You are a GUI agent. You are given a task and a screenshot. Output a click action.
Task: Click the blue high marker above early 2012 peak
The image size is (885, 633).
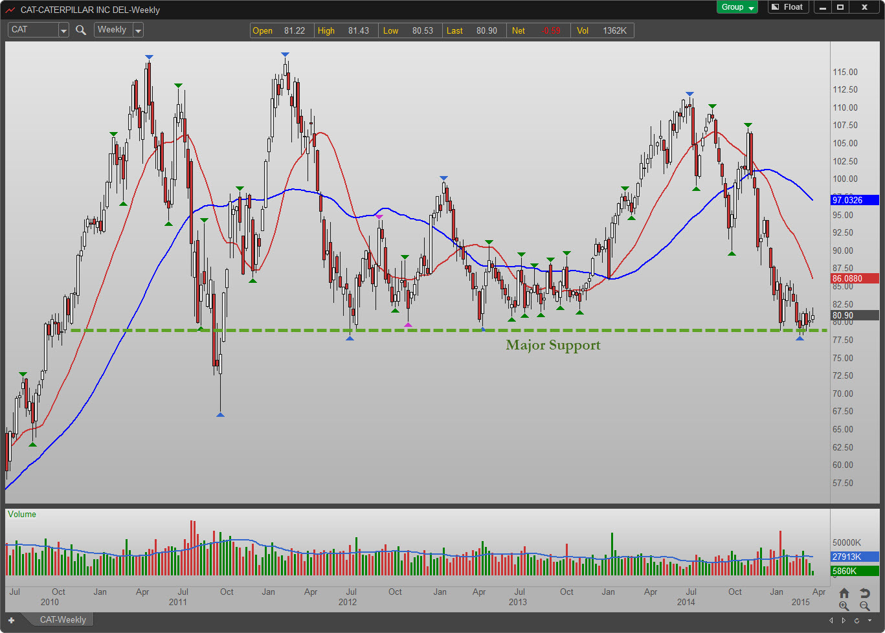(286, 54)
